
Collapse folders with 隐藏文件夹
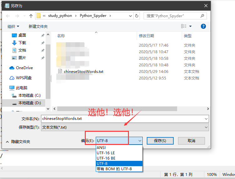(18, 142)
